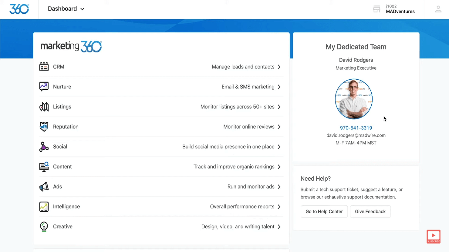This screenshot has height=252, width=449.
Task: Click the My Dedicated Team heading
Action: (356, 47)
